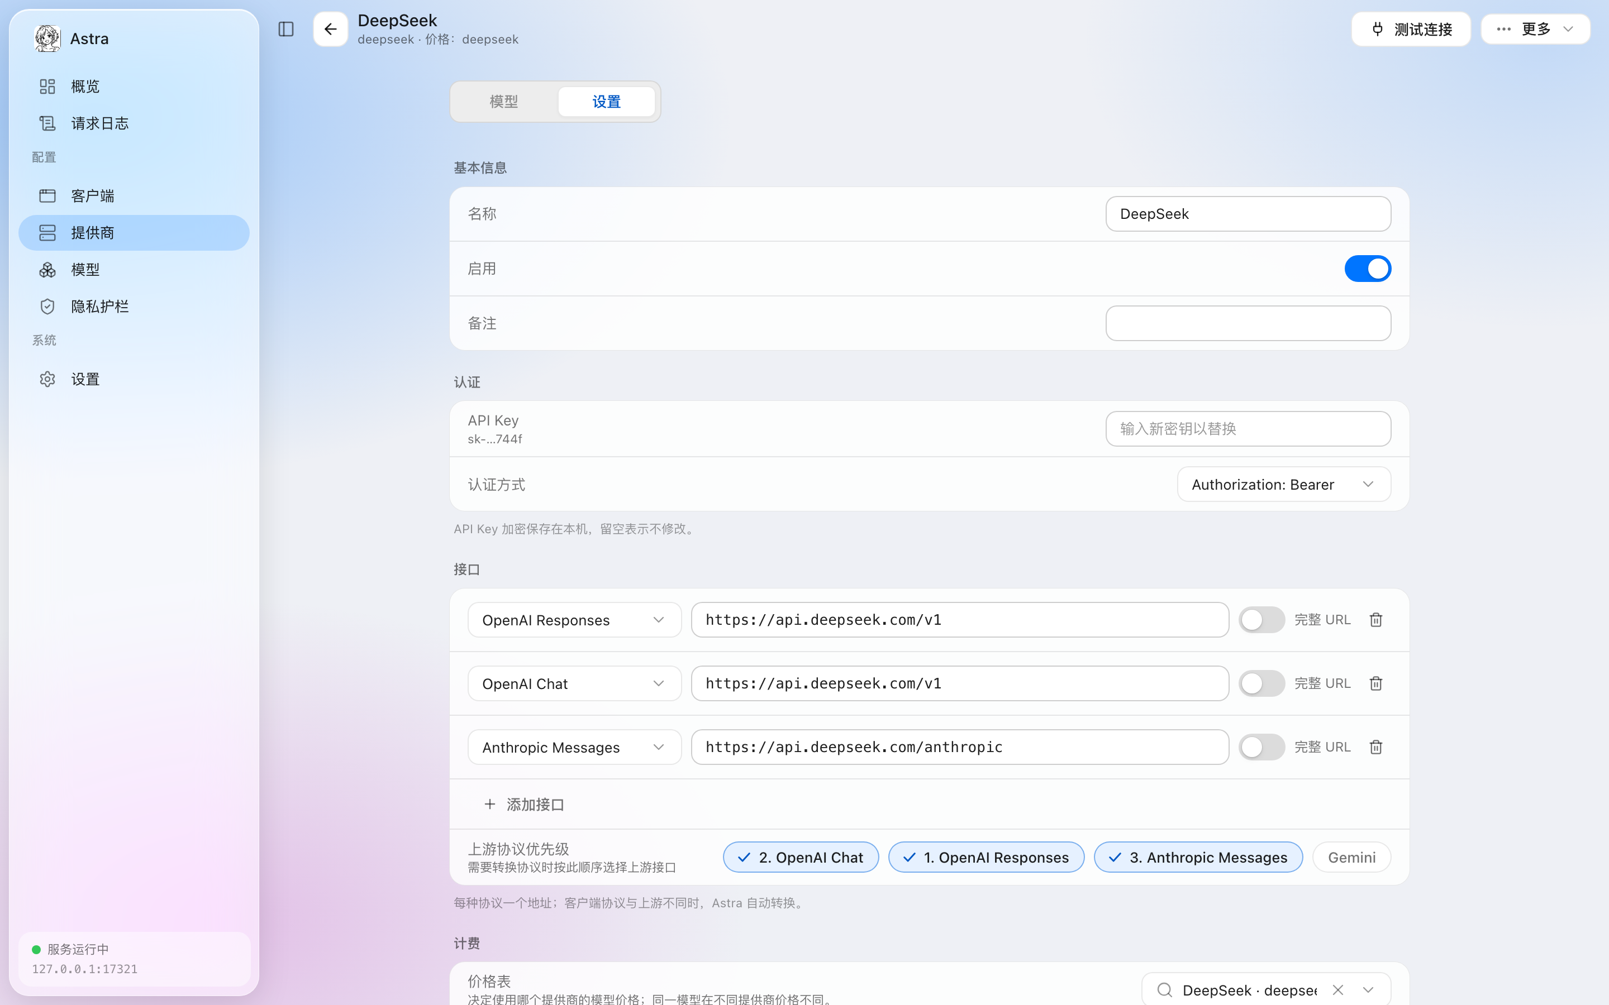This screenshot has width=1609, height=1005.
Task: Toggle 完整 URL for Anthropic Messages
Action: coord(1262,747)
